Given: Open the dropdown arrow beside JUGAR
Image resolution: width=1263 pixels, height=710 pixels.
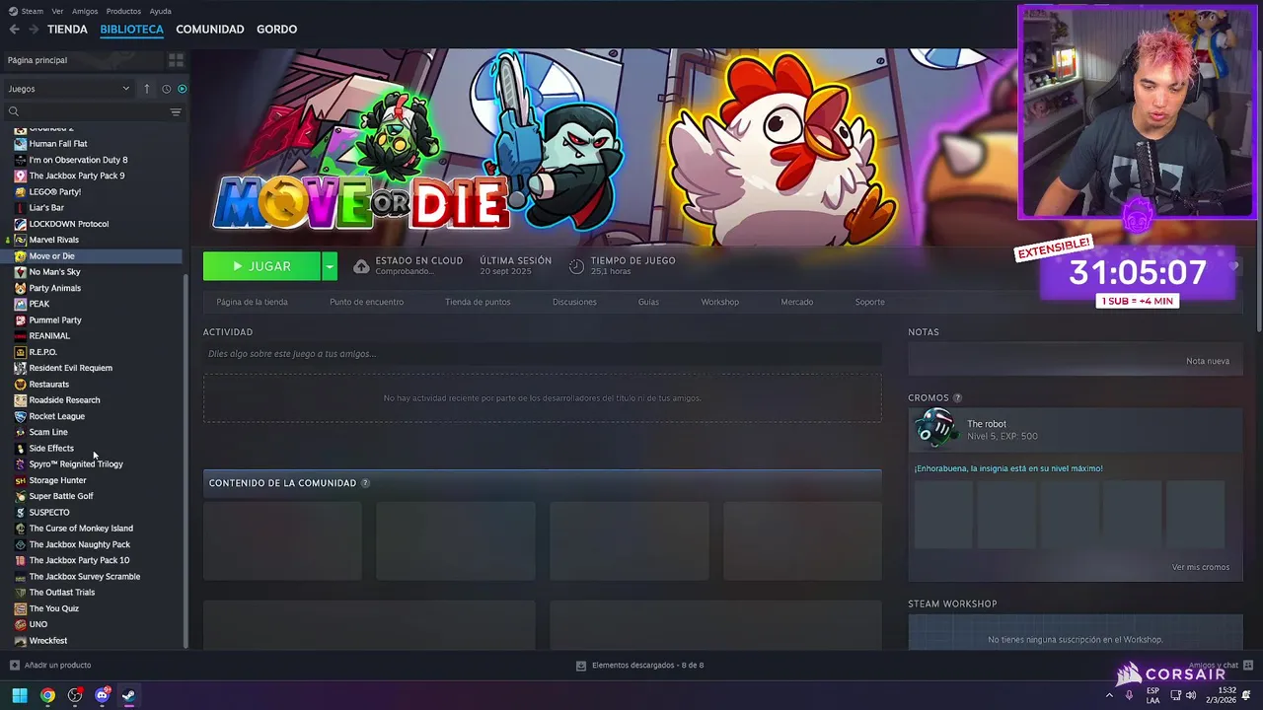Looking at the screenshot, I should tap(330, 266).
